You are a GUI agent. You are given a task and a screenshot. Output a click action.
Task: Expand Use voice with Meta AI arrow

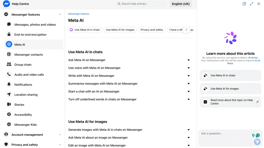(x=188, y=68)
